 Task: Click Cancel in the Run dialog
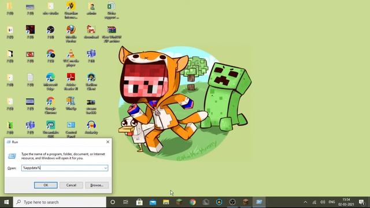pyautogui.click(x=71, y=185)
